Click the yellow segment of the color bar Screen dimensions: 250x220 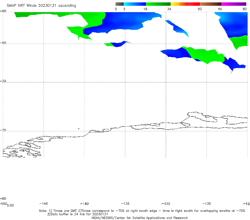click(175, 4)
